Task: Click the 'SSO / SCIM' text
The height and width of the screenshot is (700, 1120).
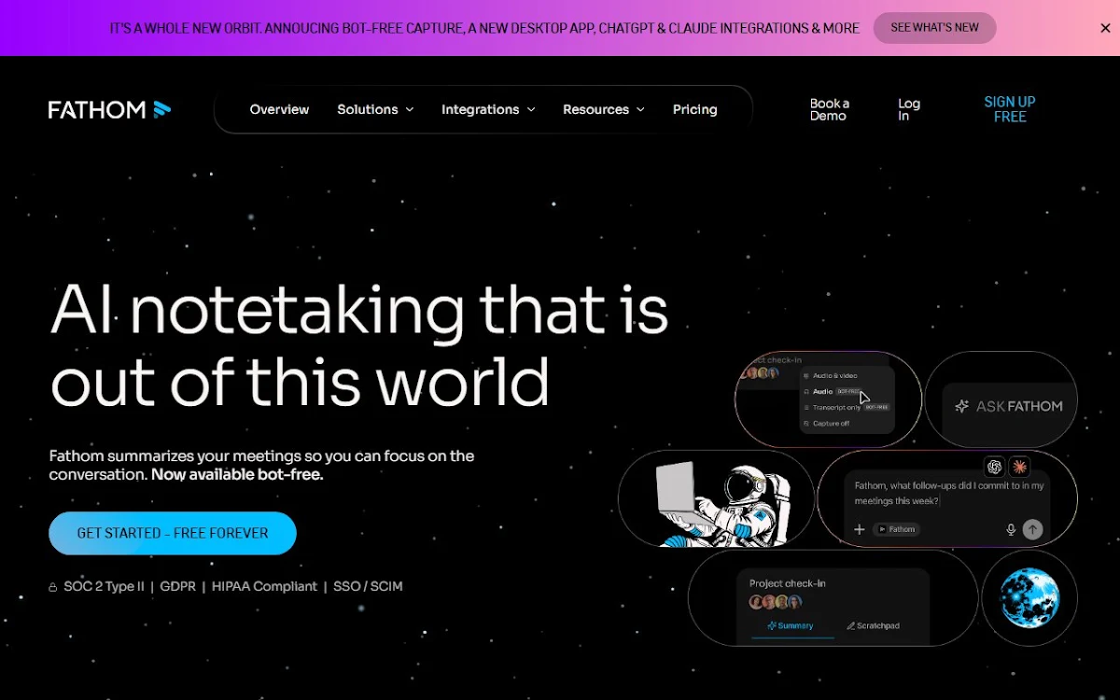Action: pyautogui.click(x=368, y=586)
